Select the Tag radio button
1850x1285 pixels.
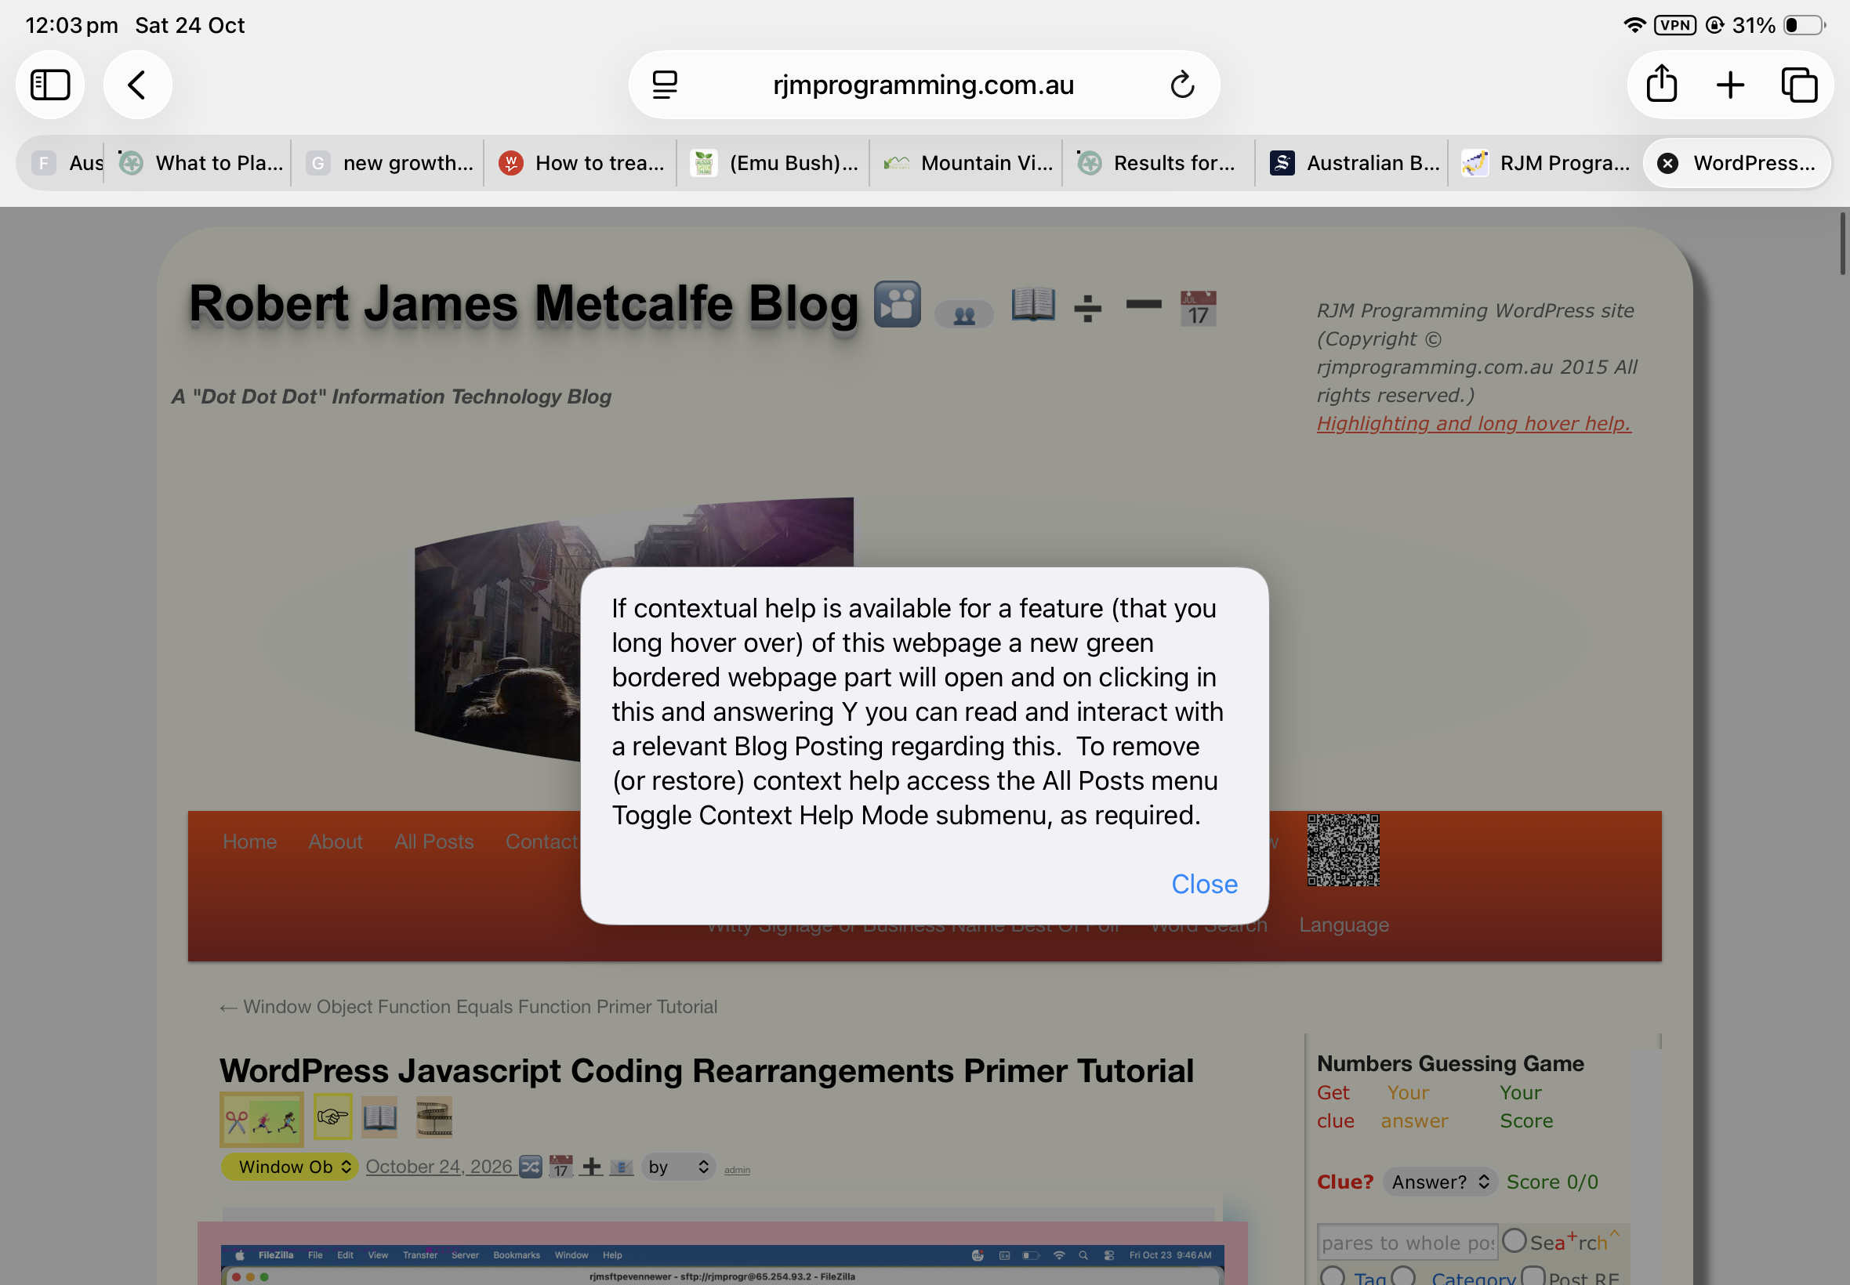[1332, 1276]
